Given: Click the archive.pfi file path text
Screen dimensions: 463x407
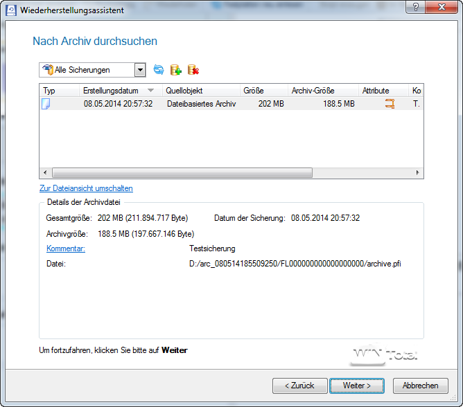Looking at the screenshot, I should pyautogui.click(x=295, y=264).
